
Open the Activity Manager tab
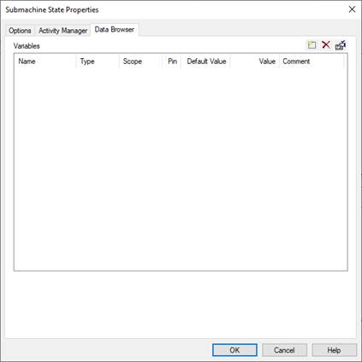coord(62,31)
